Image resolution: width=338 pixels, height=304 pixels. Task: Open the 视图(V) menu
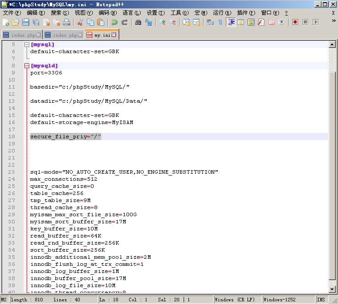tap(84, 13)
